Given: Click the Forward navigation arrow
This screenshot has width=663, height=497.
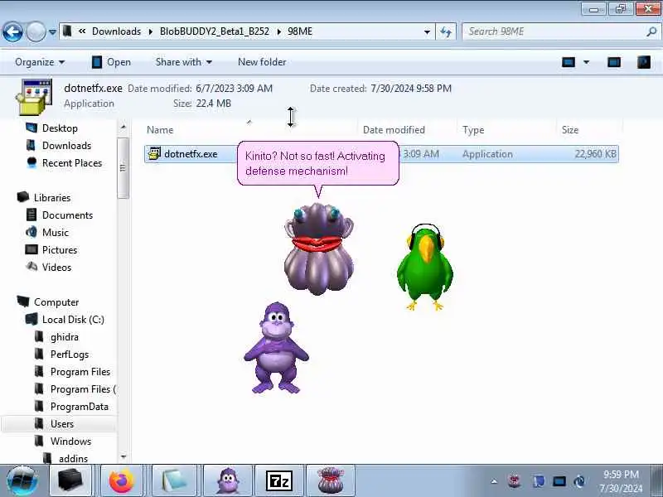Looking at the screenshot, I should (36, 31).
